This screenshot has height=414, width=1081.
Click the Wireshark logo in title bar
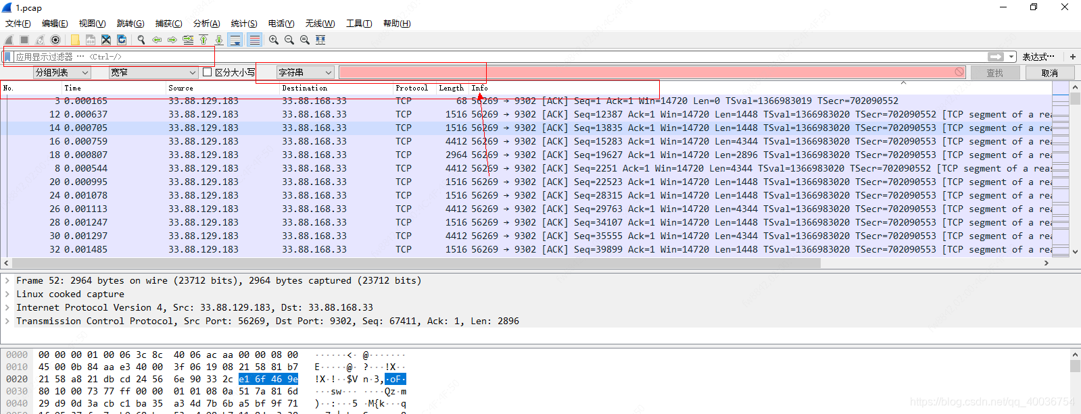pos(7,7)
